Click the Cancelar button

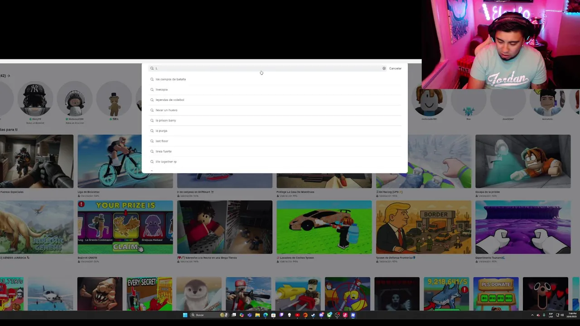(x=395, y=68)
